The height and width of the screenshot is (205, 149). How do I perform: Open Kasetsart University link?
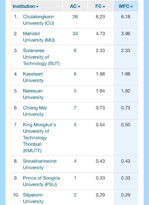pos(33,77)
